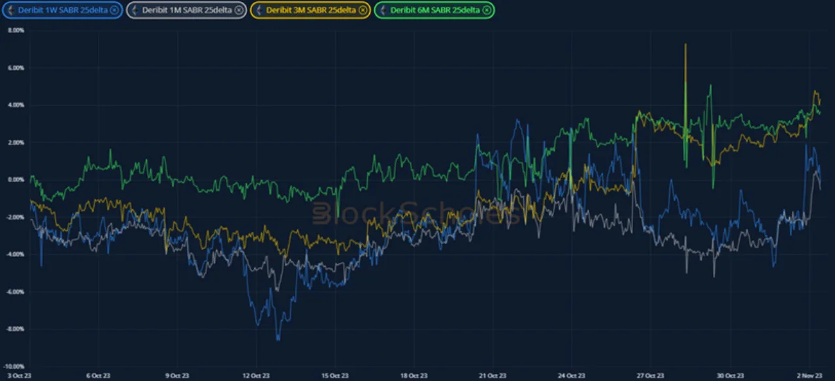Select the white Deribit 1M SABR 25delta label
Viewport: 835px width, 381px height.
(x=186, y=10)
